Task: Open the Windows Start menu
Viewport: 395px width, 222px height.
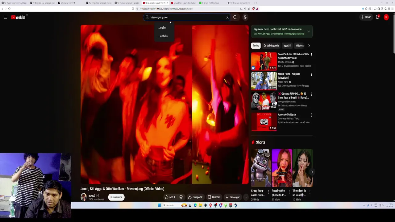Action: pos(159,205)
